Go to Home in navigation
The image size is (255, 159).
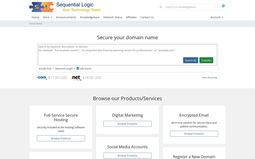[x=35, y=17]
